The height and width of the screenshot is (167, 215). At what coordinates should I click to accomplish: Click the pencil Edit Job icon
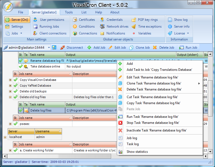(110, 48)
